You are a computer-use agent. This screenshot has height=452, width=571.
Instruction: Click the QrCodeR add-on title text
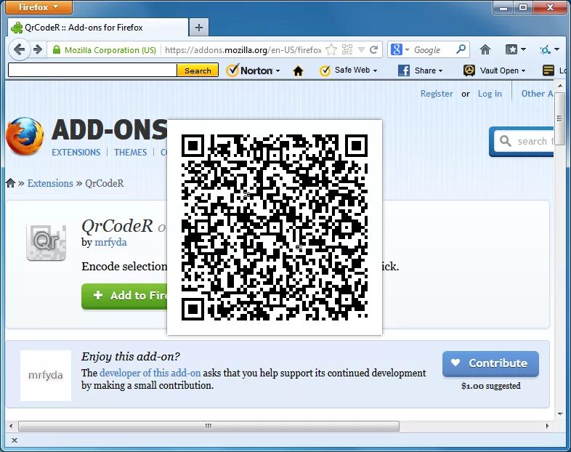[x=117, y=226]
